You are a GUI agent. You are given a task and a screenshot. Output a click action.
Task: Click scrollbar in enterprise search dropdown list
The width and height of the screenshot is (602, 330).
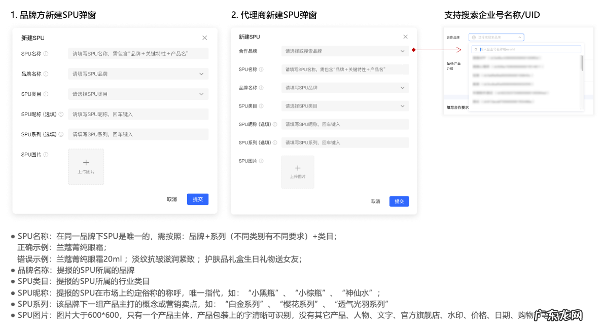click(582, 63)
